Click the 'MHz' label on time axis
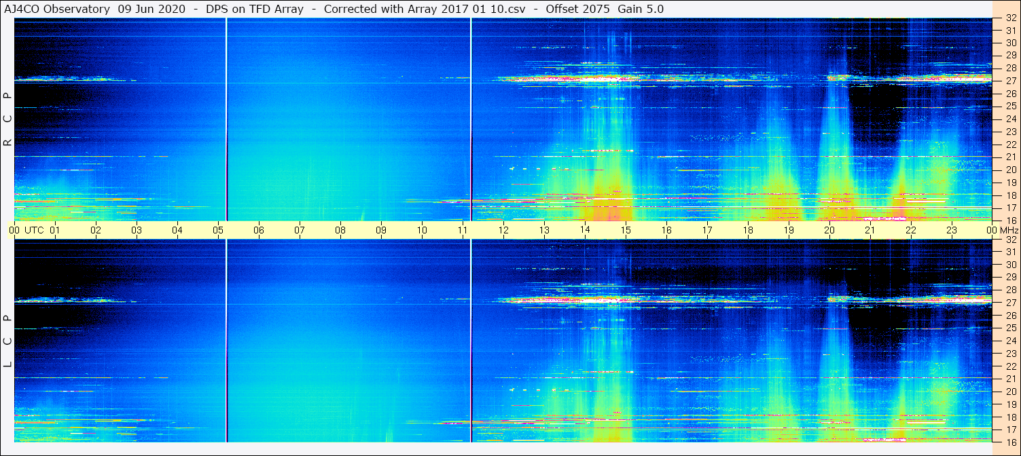The image size is (1021, 456). (1009, 231)
